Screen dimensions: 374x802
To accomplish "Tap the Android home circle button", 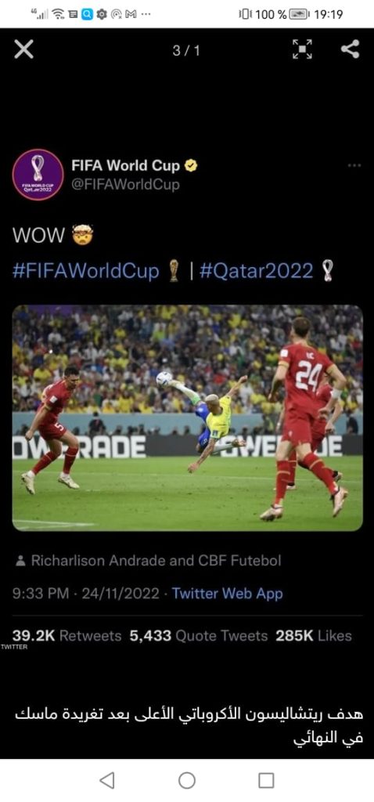I will pos(187,781).
